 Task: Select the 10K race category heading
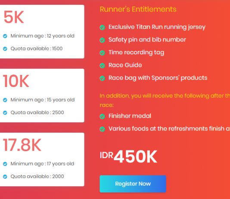[x=16, y=81]
